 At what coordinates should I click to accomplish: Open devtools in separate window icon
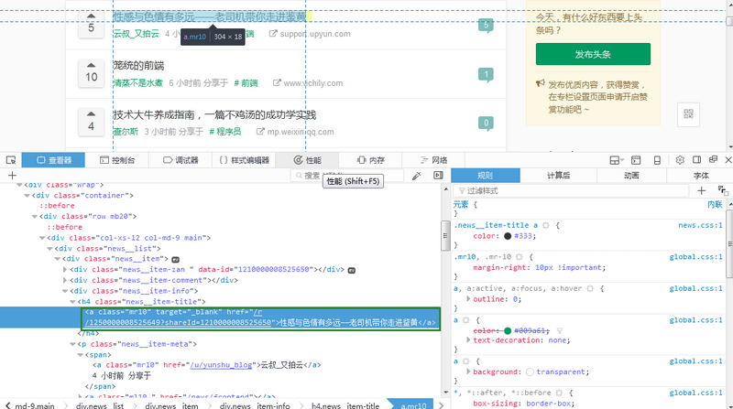click(713, 160)
